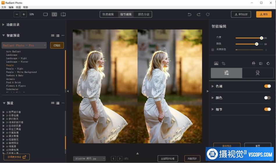276x163 pixels.
Task: Switch to 细节编辑 tab
Action: point(126,15)
